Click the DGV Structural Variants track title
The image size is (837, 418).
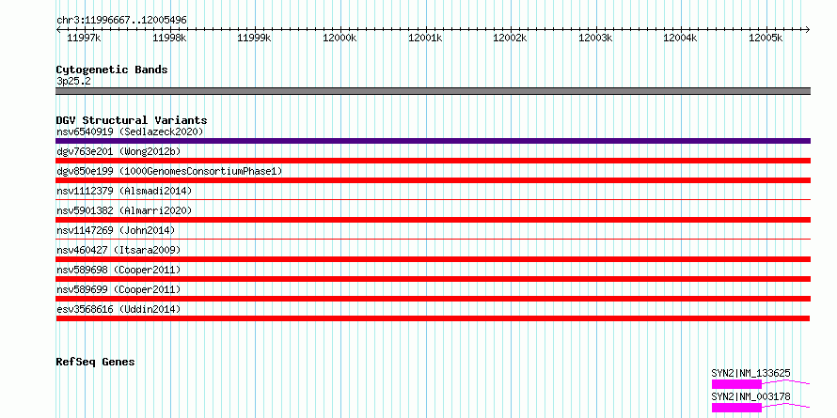click(x=132, y=120)
